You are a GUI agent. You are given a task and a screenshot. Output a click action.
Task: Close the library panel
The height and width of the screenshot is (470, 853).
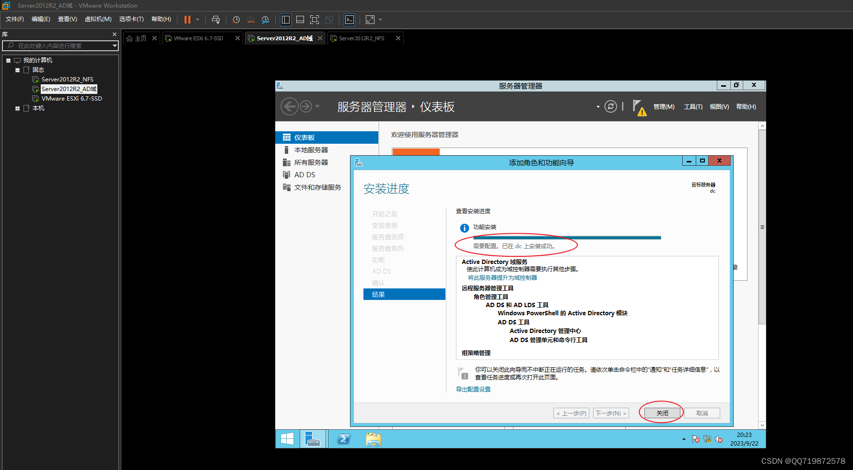114,34
